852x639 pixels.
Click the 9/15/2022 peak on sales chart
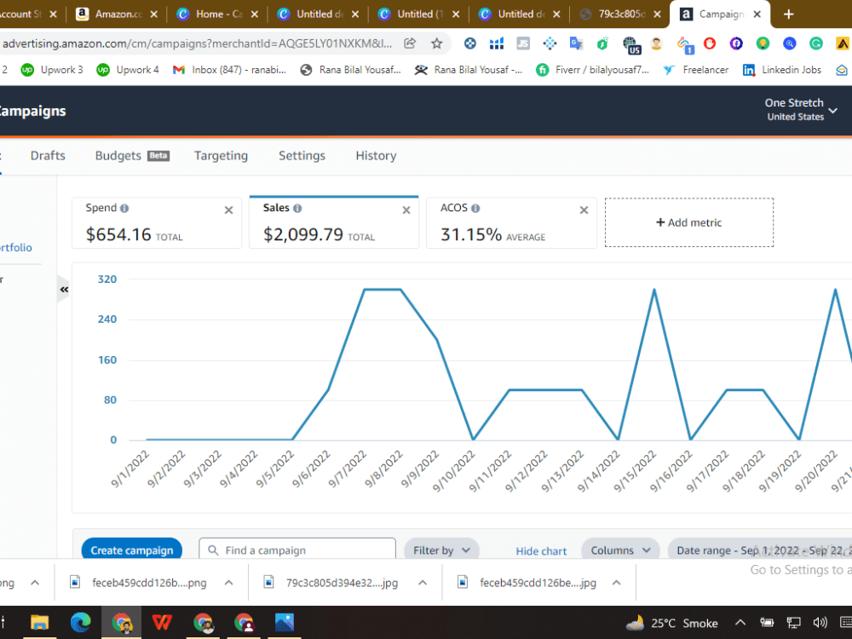click(654, 290)
